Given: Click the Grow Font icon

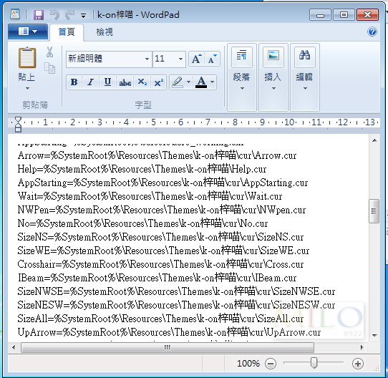Looking at the screenshot, I should click(197, 59).
